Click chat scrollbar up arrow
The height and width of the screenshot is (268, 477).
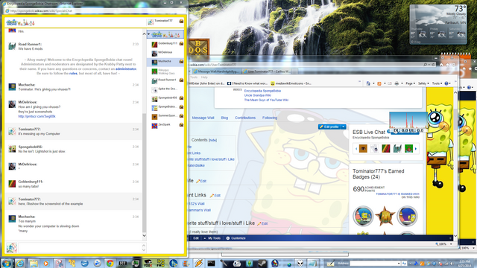click(x=144, y=33)
